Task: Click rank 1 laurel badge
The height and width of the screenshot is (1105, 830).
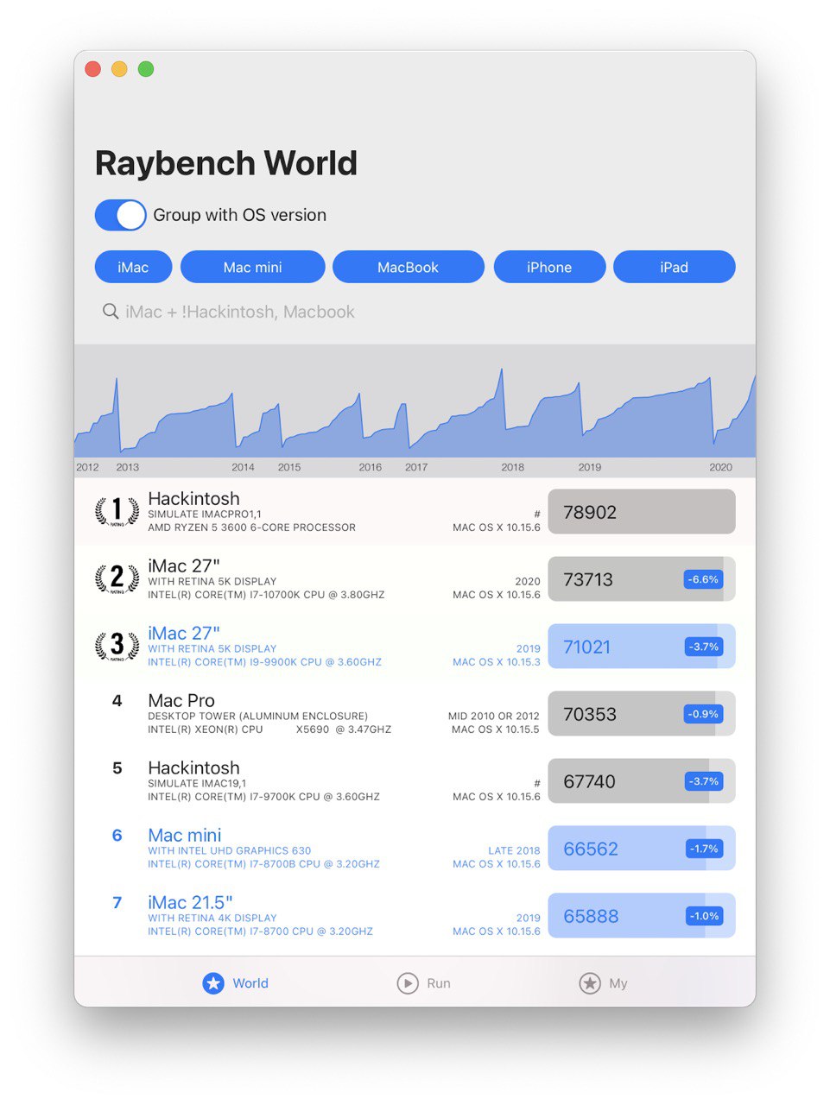Action: pos(117,511)
